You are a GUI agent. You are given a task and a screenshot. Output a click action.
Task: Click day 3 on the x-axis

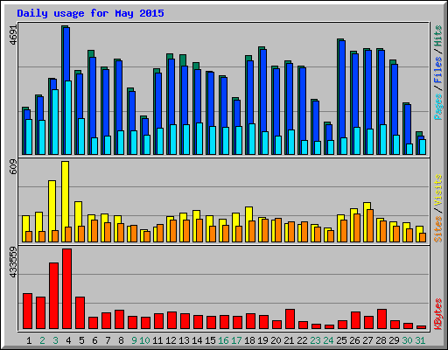tap(55, 340)
